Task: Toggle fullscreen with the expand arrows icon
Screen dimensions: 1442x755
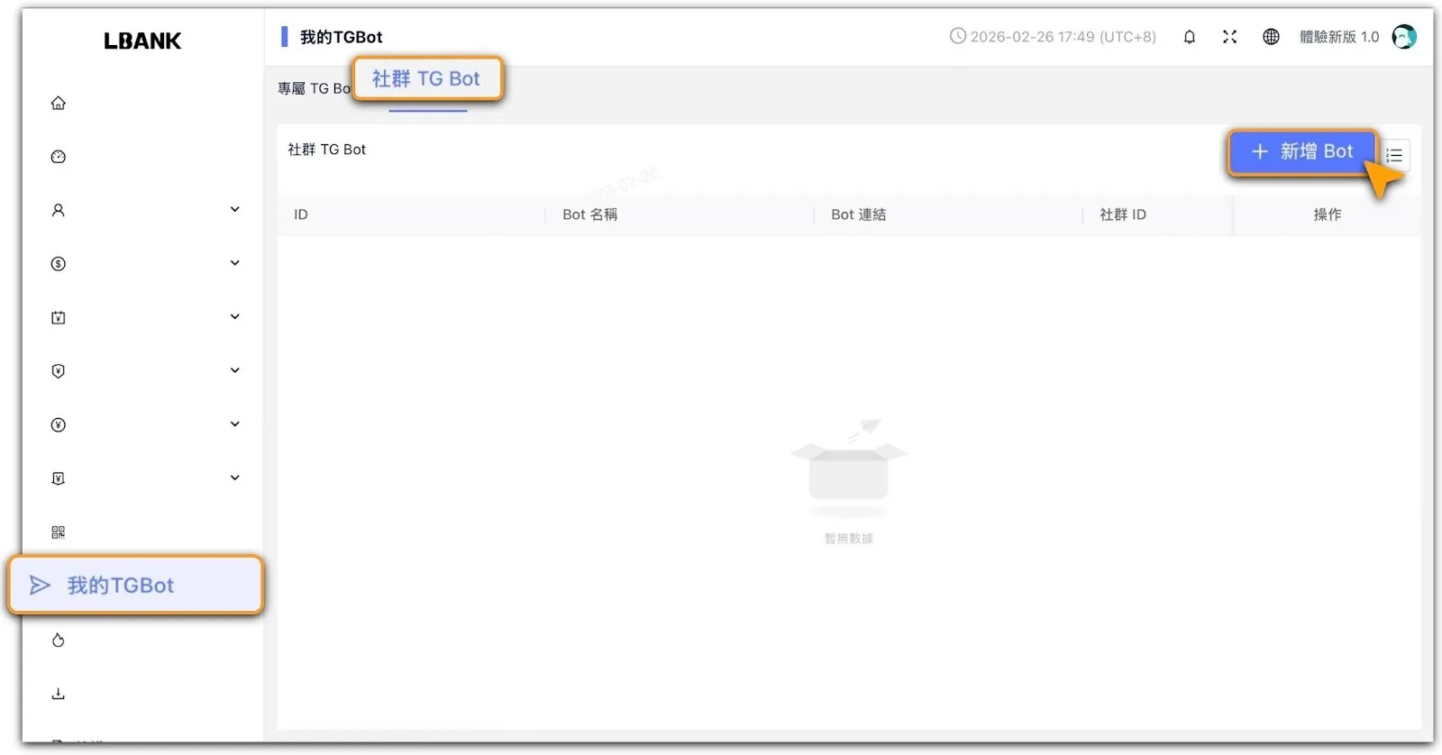Action: click(x=1229, y=37)
